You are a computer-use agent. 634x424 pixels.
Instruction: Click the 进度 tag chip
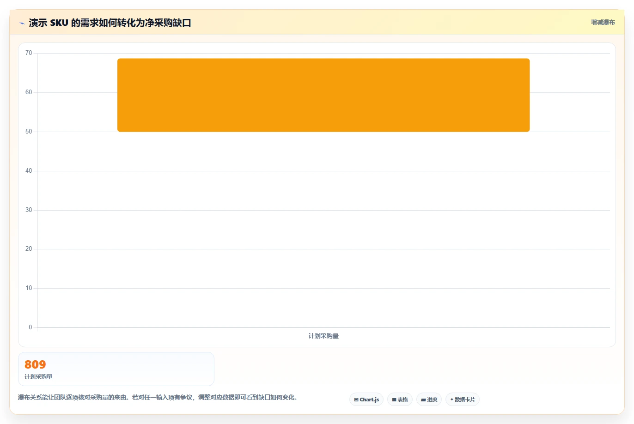429,400
